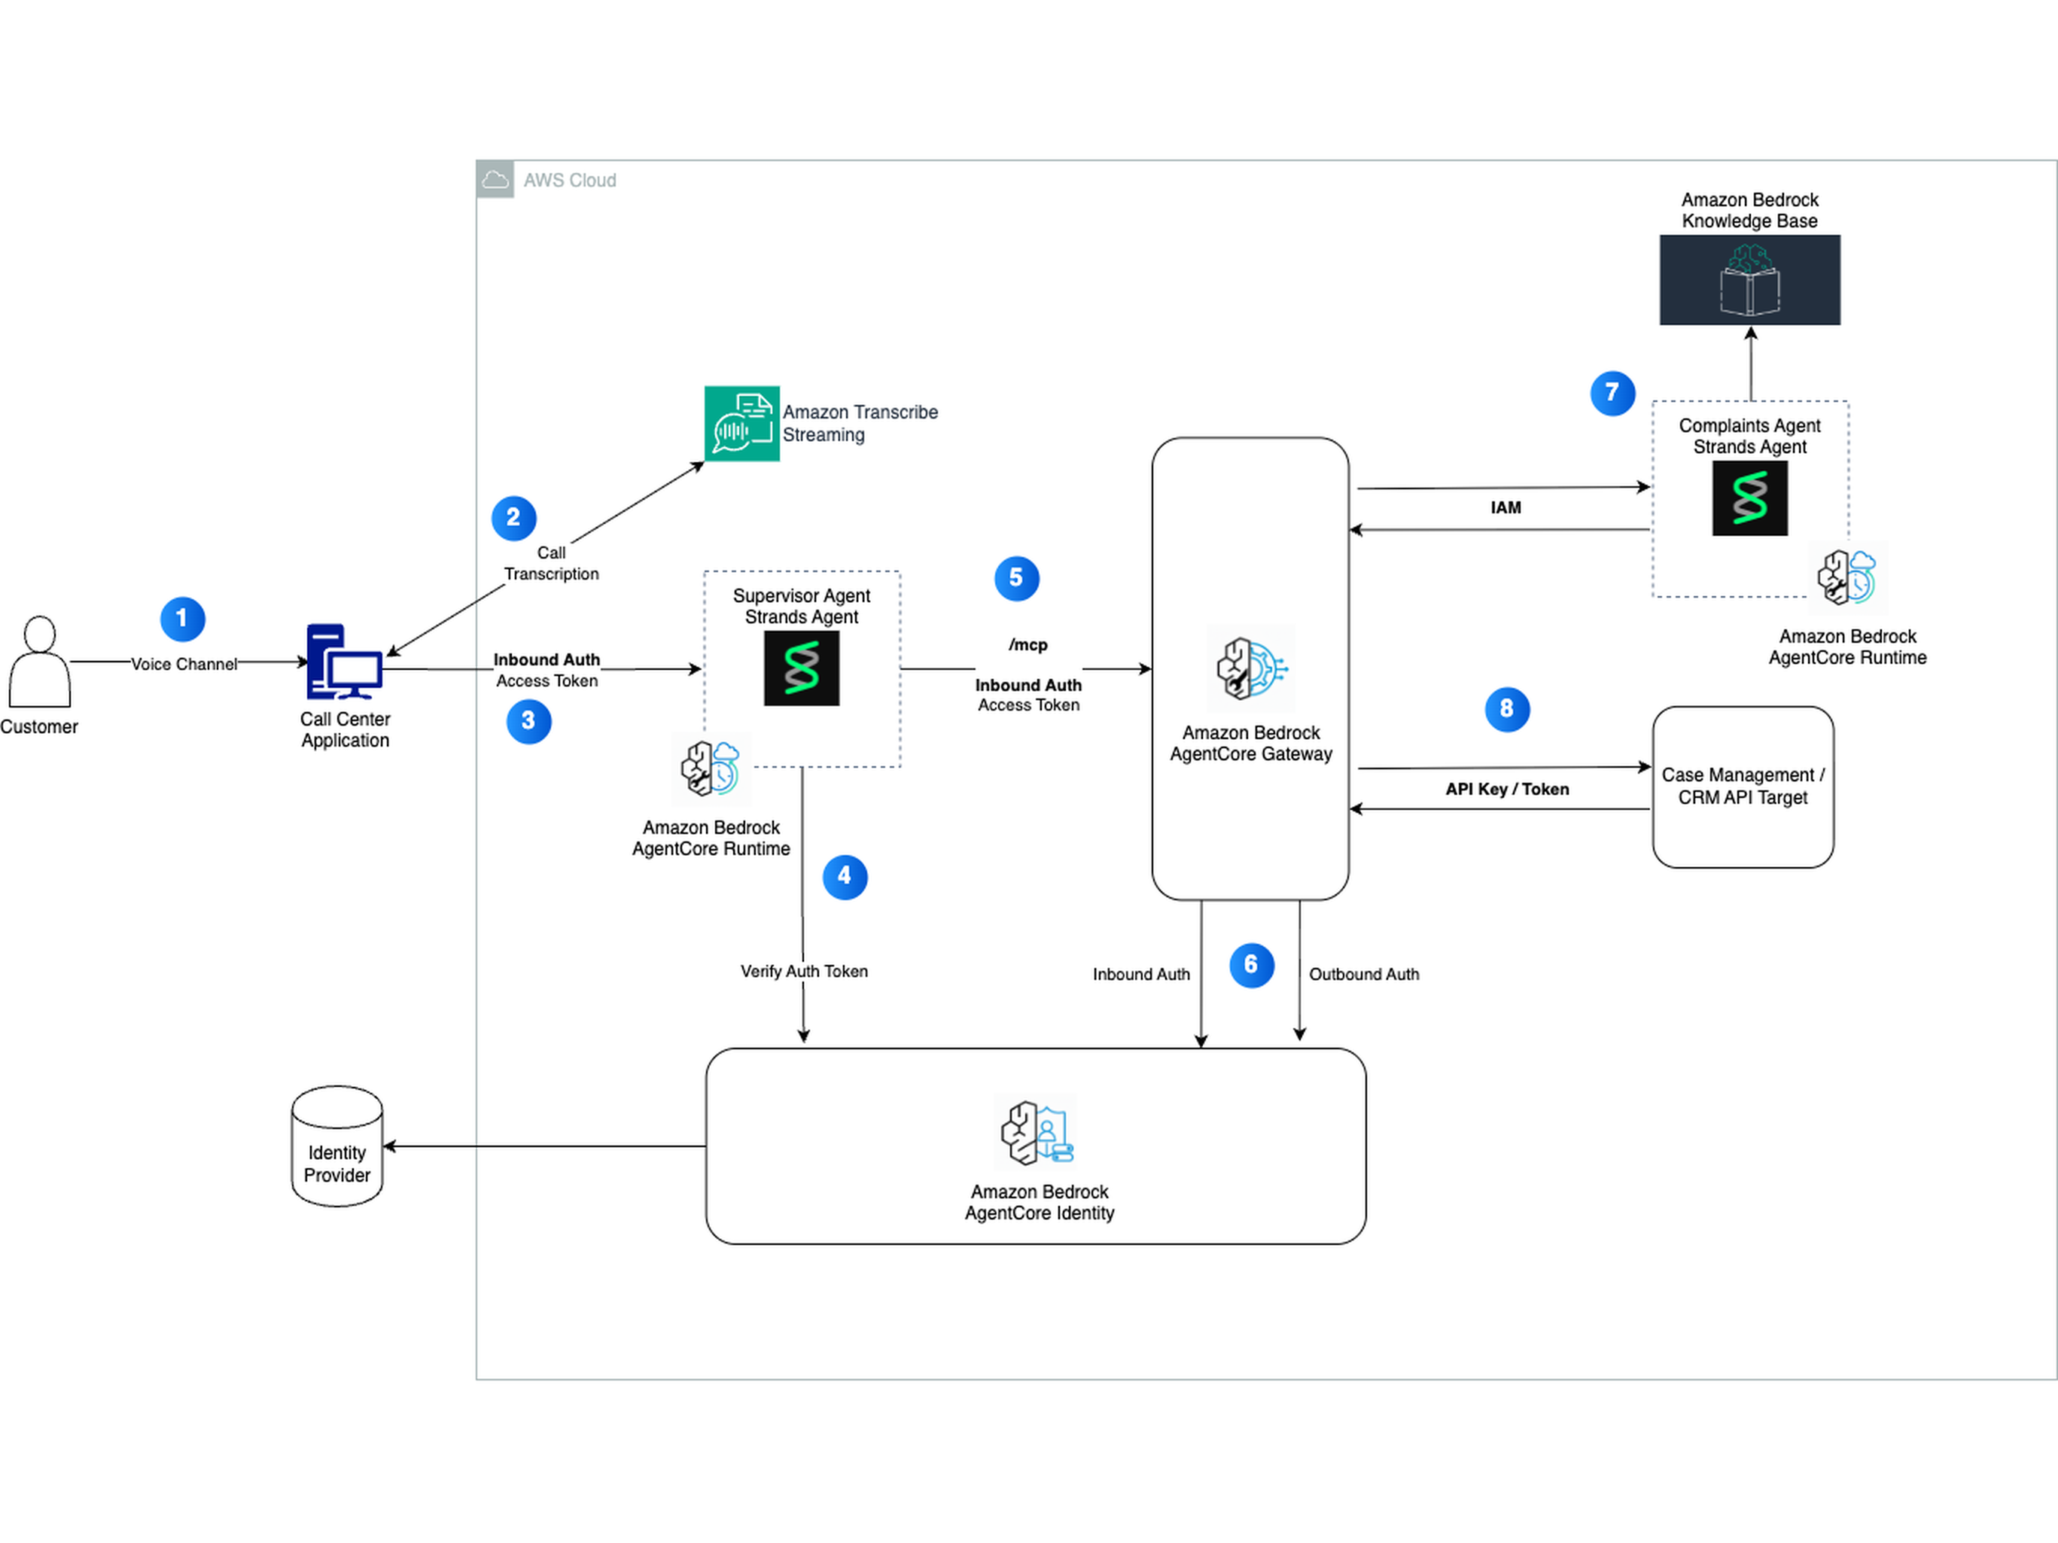Click the AgentCore Runtime icon below Supervisor Agent

click(711, 768)
